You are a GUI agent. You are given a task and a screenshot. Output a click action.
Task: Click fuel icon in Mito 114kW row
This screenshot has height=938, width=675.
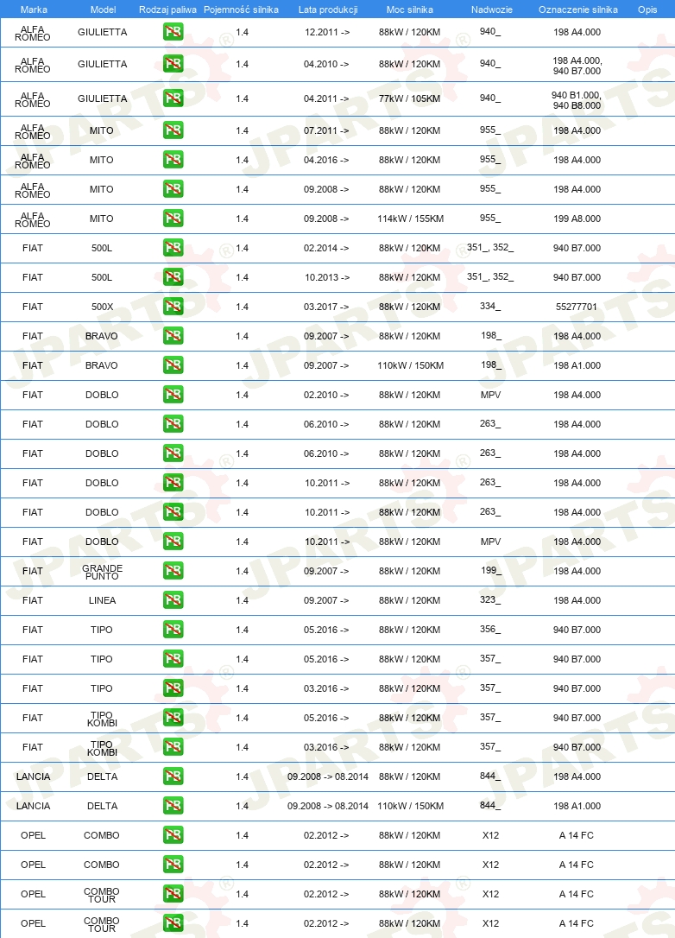point(173,218)
